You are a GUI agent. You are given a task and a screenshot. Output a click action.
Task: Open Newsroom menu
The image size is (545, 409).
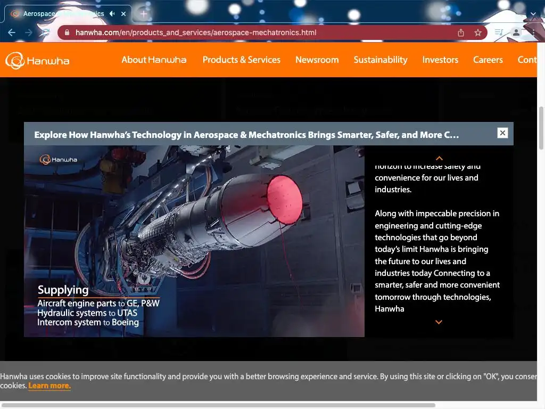pyautogui.click(x=317, y=60)
